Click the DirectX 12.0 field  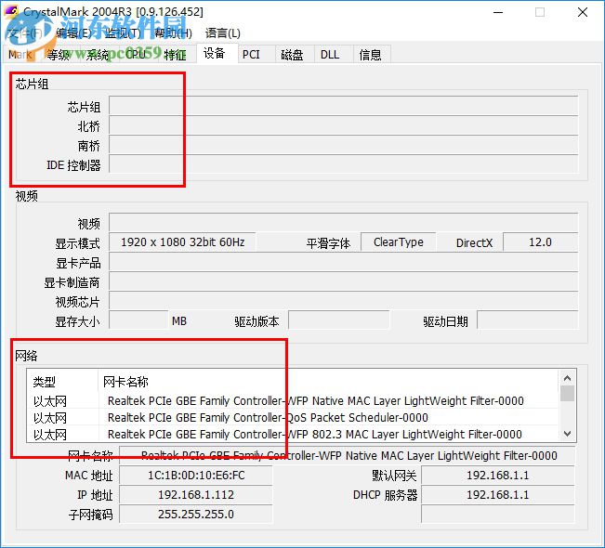pyautogui.click(x=541, y=242)
